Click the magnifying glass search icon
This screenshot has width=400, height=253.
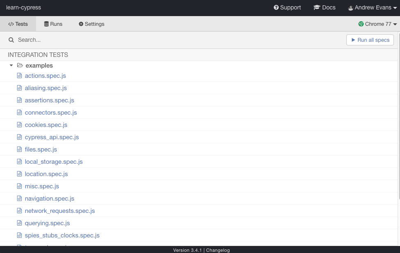[11, 40]
